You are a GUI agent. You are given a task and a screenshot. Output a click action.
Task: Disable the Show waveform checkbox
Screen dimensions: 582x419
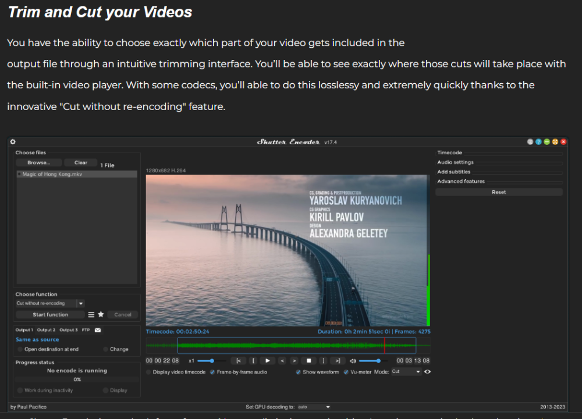pyautogui.click(x=299, y=372)
